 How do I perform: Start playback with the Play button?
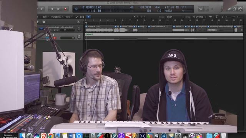pos(58,9)
